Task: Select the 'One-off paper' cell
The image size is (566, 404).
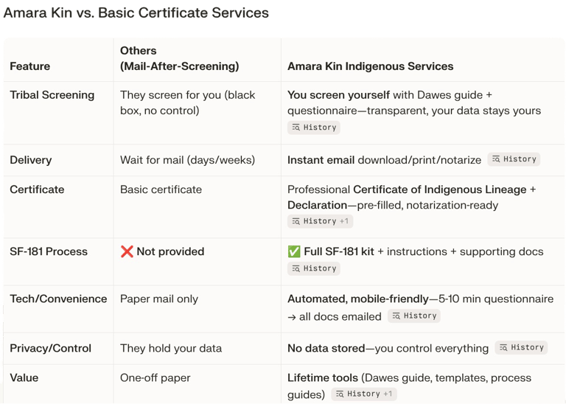Action: pyautogui.click(x=155, y=377)
